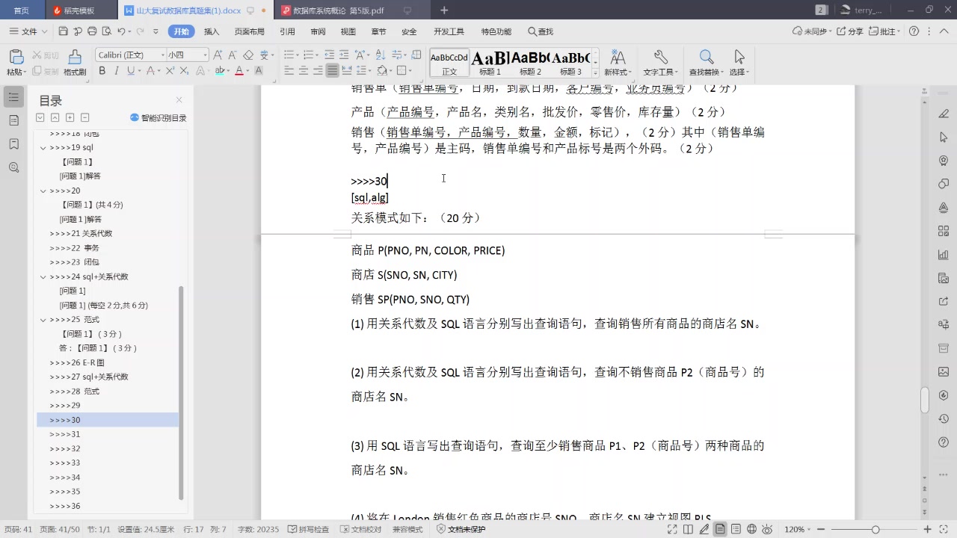Toggle Italic formatting
The width and height of the screenshot is (957, 538).
[117, 71]
